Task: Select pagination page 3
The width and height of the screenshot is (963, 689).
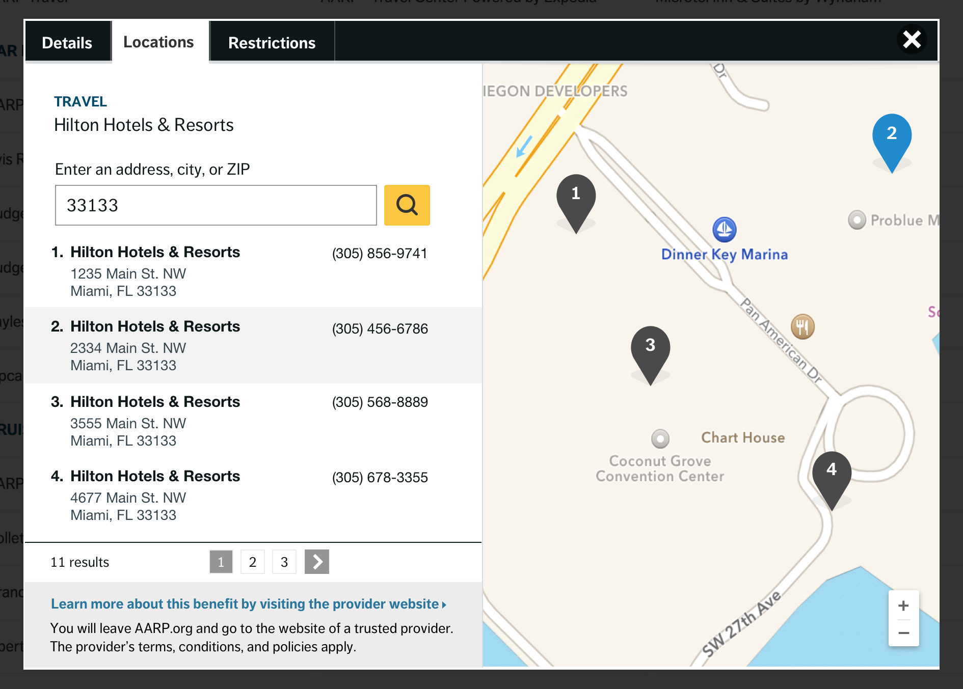Action: tap(284, 562)
